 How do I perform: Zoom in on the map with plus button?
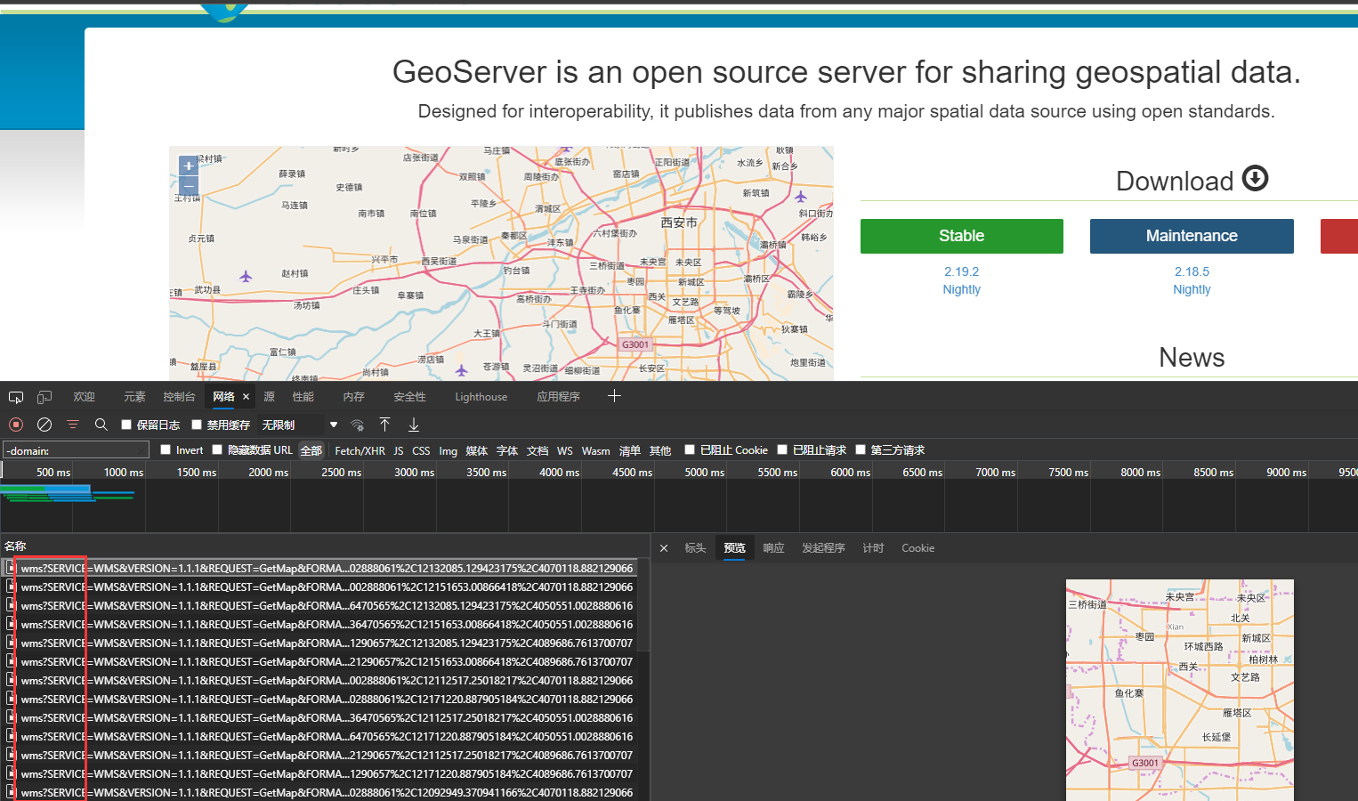coord(189,166)
